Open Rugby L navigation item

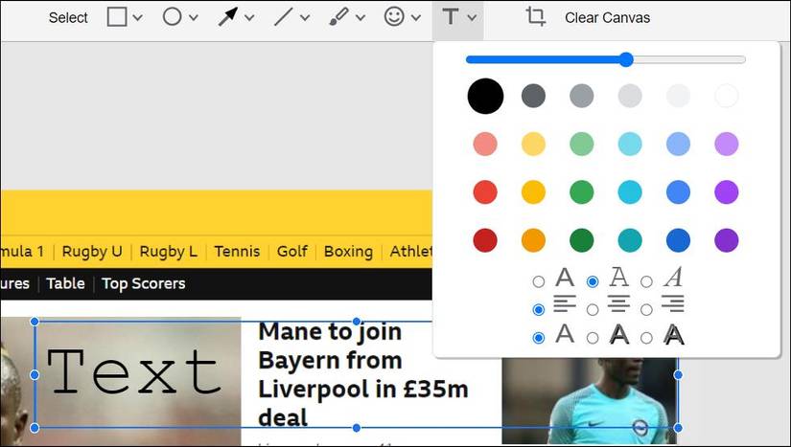168,251
